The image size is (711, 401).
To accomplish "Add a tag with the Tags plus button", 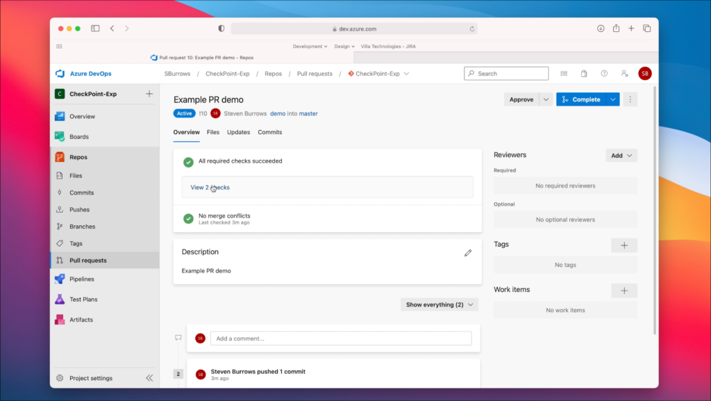I will point(624,245).
